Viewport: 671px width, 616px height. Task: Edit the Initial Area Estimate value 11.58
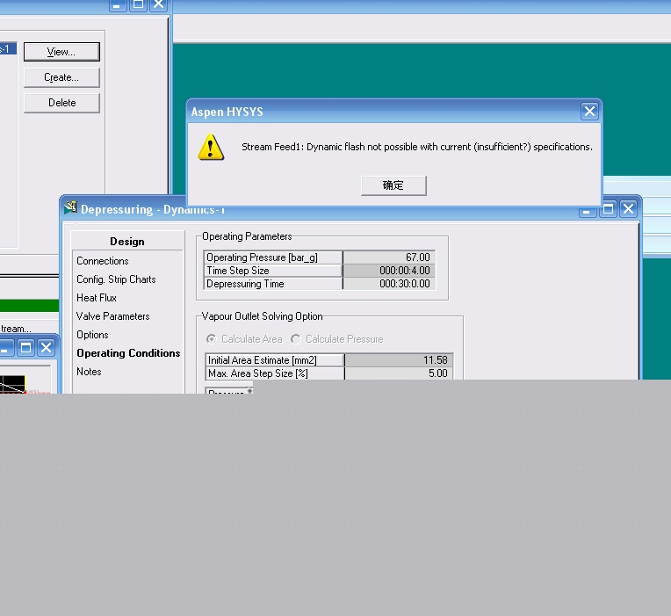(399, 360)
